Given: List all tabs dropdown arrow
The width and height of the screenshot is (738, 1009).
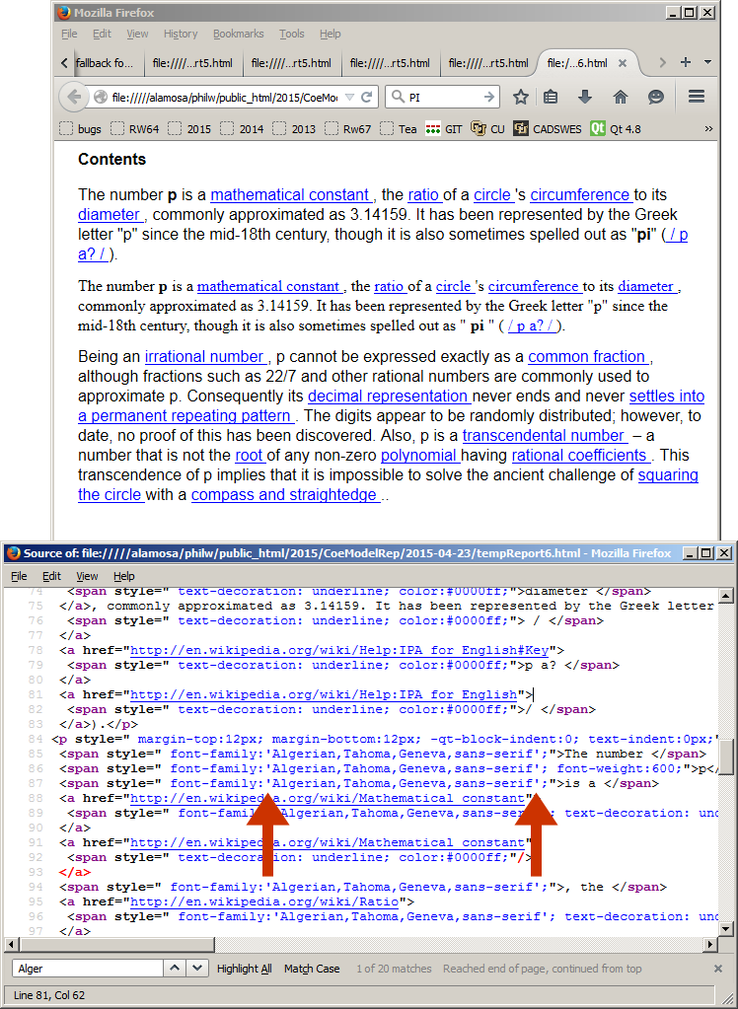Looking at the screenshot, I should [707, 62].
